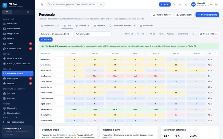
Task: Open Qualità section
Action: click(x=18, y=39)
